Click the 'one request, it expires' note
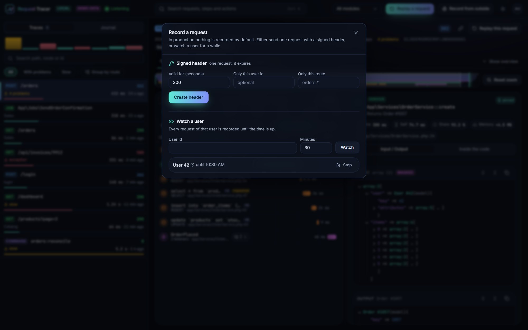Image resolution: width=528 pixels, height=330 pixels. [x=230, y=63]
